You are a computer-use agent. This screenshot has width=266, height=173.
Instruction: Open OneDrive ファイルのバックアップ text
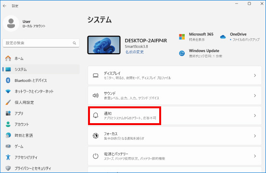click(x=246, y=40)
